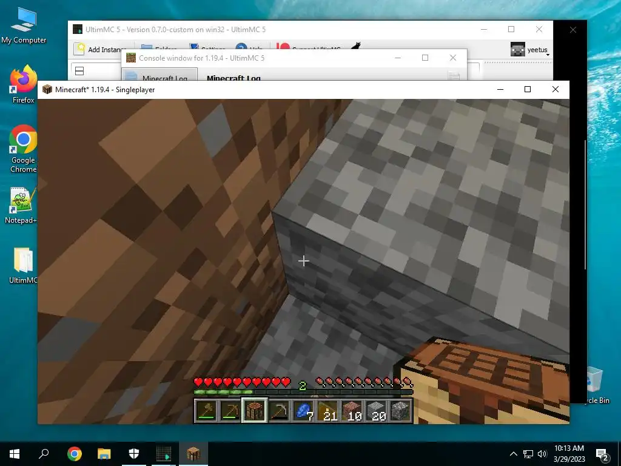
Task: Toggle the view layout icon in UltimMC
Action: tap(79, 71)
